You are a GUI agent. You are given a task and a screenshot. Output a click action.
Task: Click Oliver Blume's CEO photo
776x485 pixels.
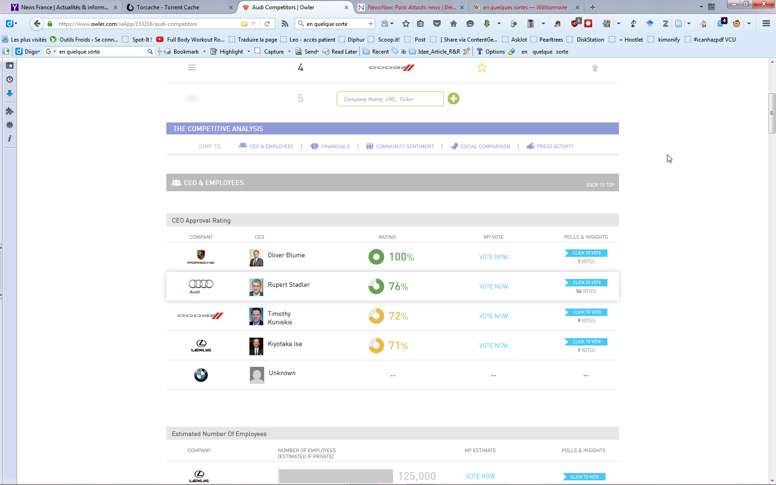pyautogui.click(x=256, y=258)
